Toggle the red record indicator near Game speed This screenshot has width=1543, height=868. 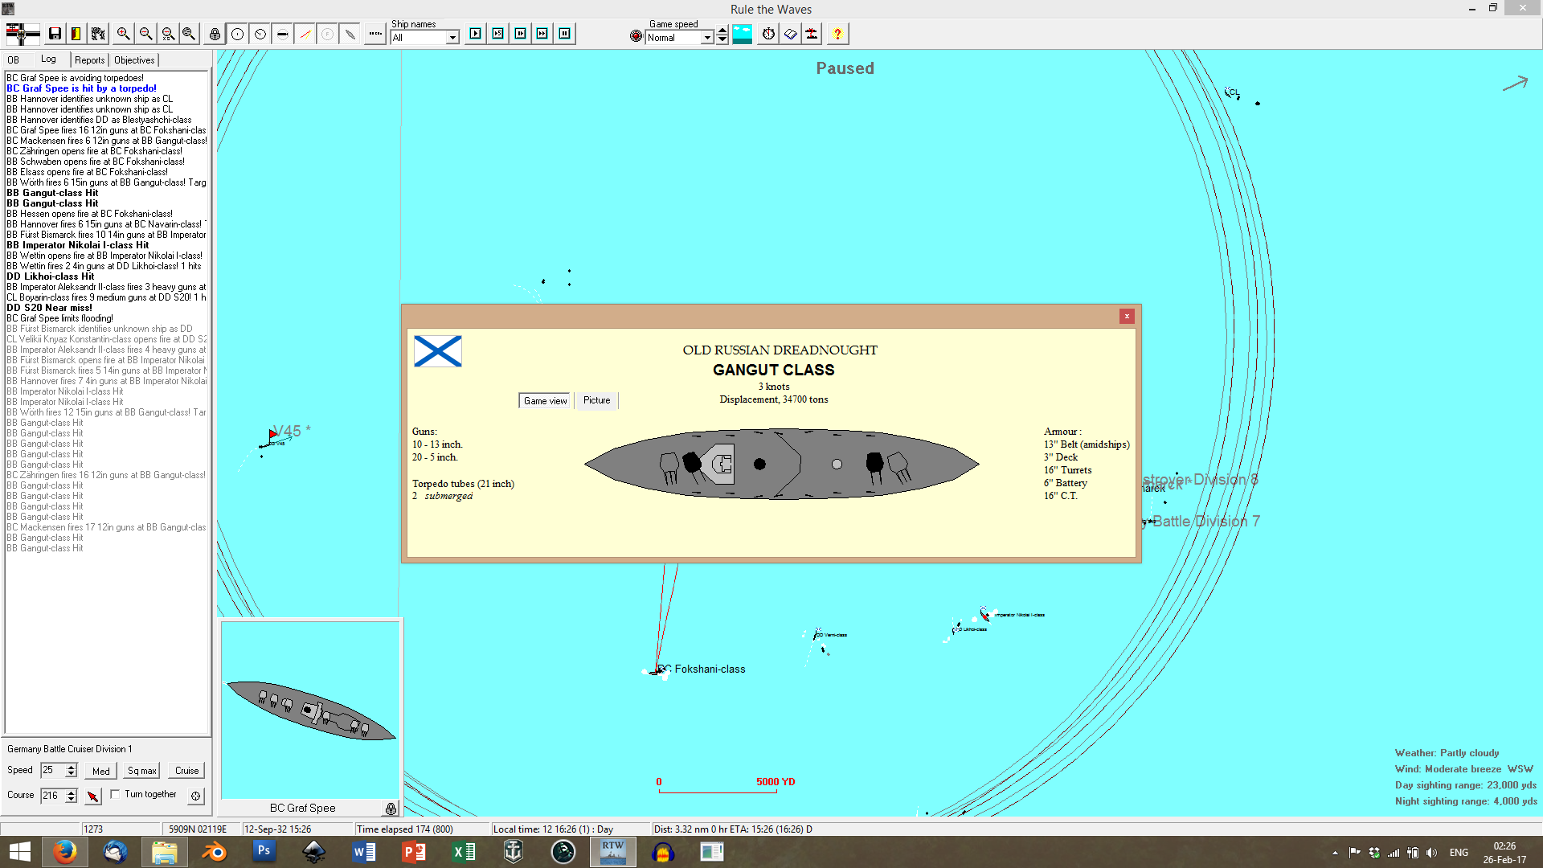636,36
